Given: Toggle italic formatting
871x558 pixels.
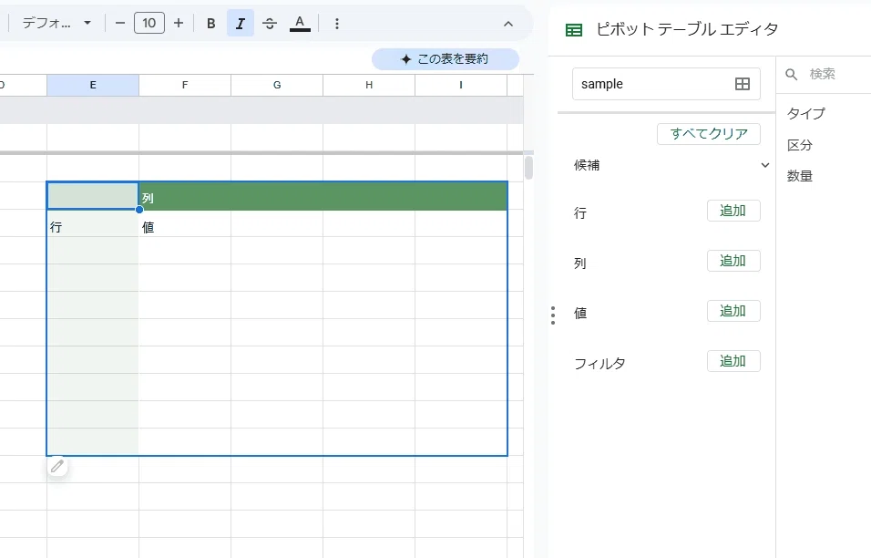Looking at the screenshot, I should pos(240,24).
